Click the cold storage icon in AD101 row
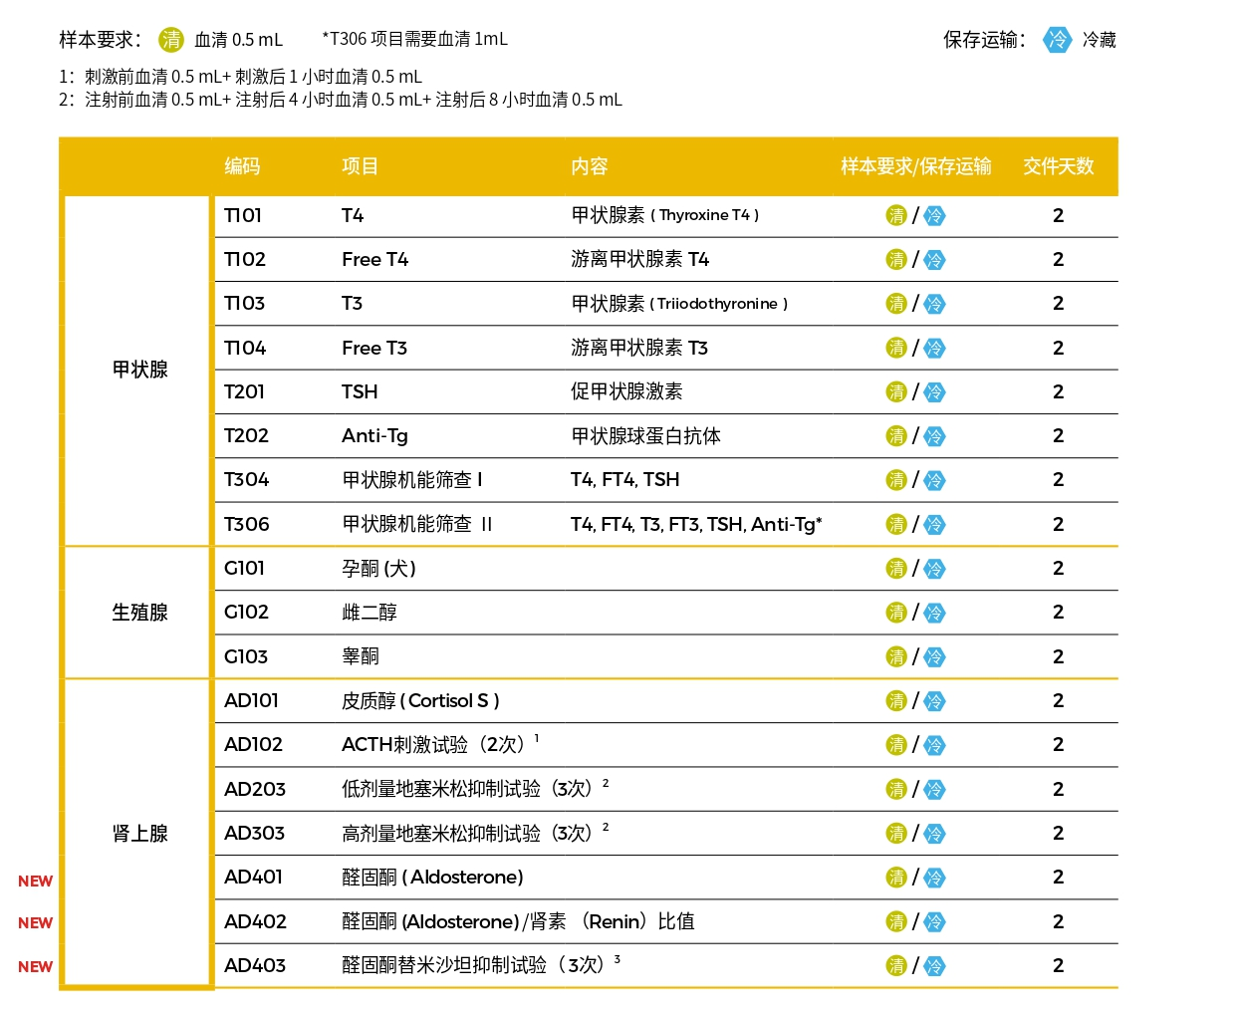 [934, 701]
